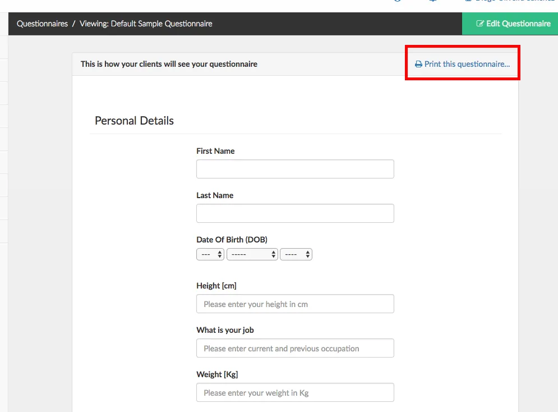Click the current and previous occupation field
Screen dimensions: 558x412
295,348
